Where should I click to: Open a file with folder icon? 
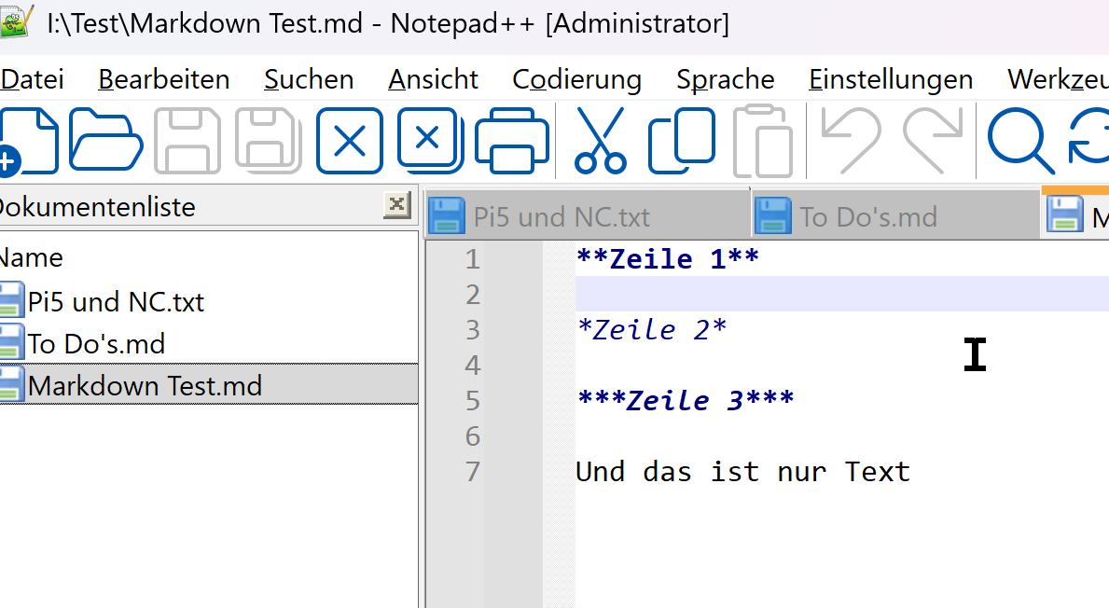[106, 140]
